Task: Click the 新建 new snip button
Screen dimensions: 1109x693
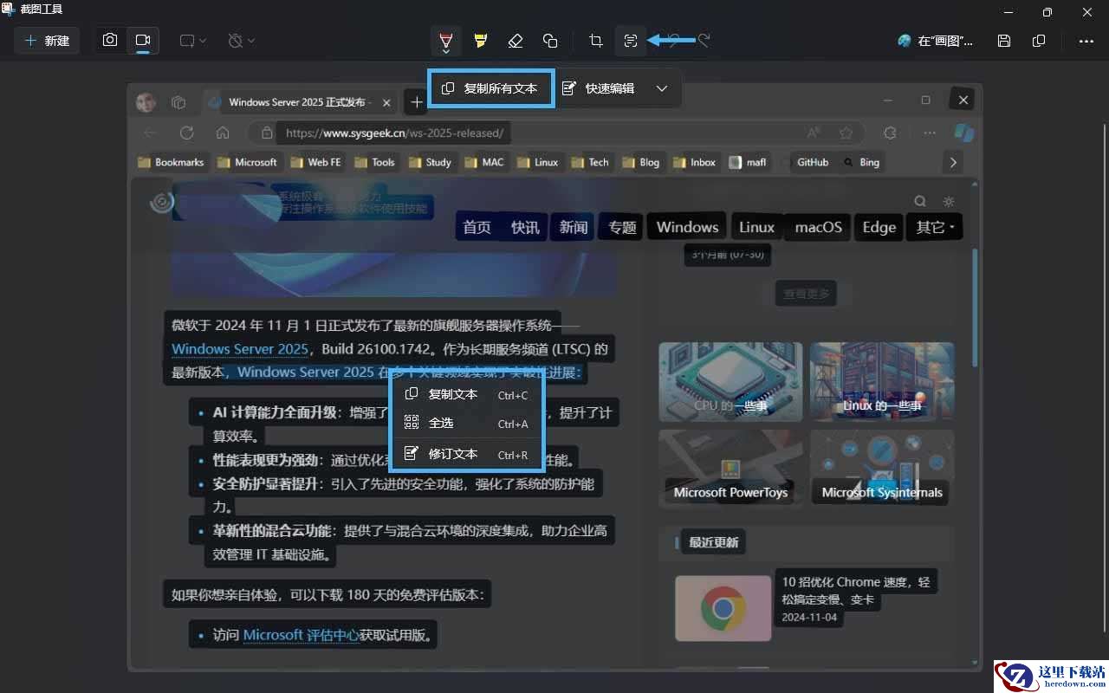Action: (x=48, y=41)
